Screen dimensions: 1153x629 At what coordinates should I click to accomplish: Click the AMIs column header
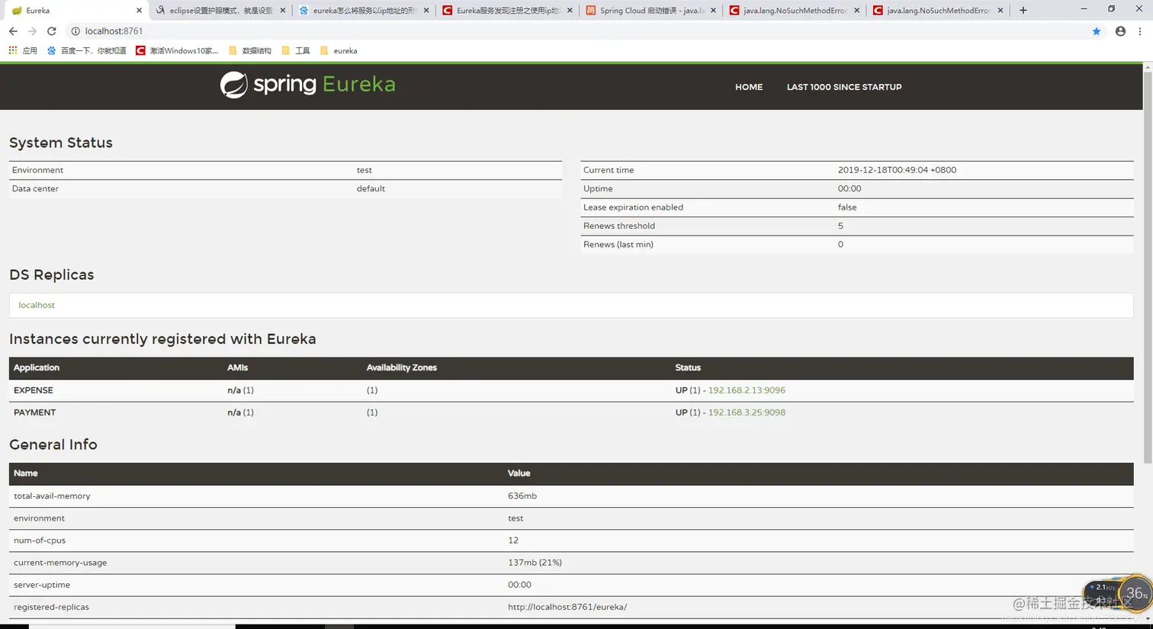tap(237, 367)
